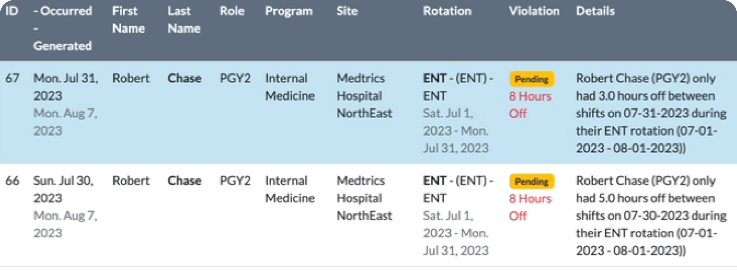Image resolution: width=737 pixels, height=270 pixels.
Task: Open the 8 Hours Off violation in row 67
Action: 530,105
